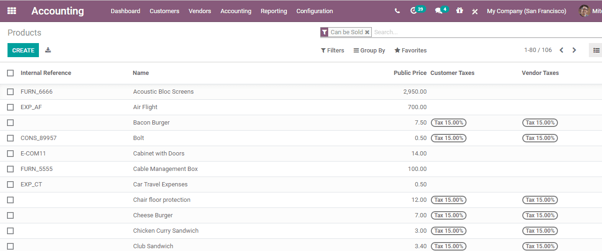Click the Cheese Burger vendor Tax 15.00% tag
Image resolution: width=602 pixels, height=251 pixels.
[x=540, y=215]
